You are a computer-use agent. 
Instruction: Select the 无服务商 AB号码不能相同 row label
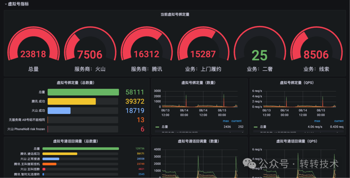(27, 120)
